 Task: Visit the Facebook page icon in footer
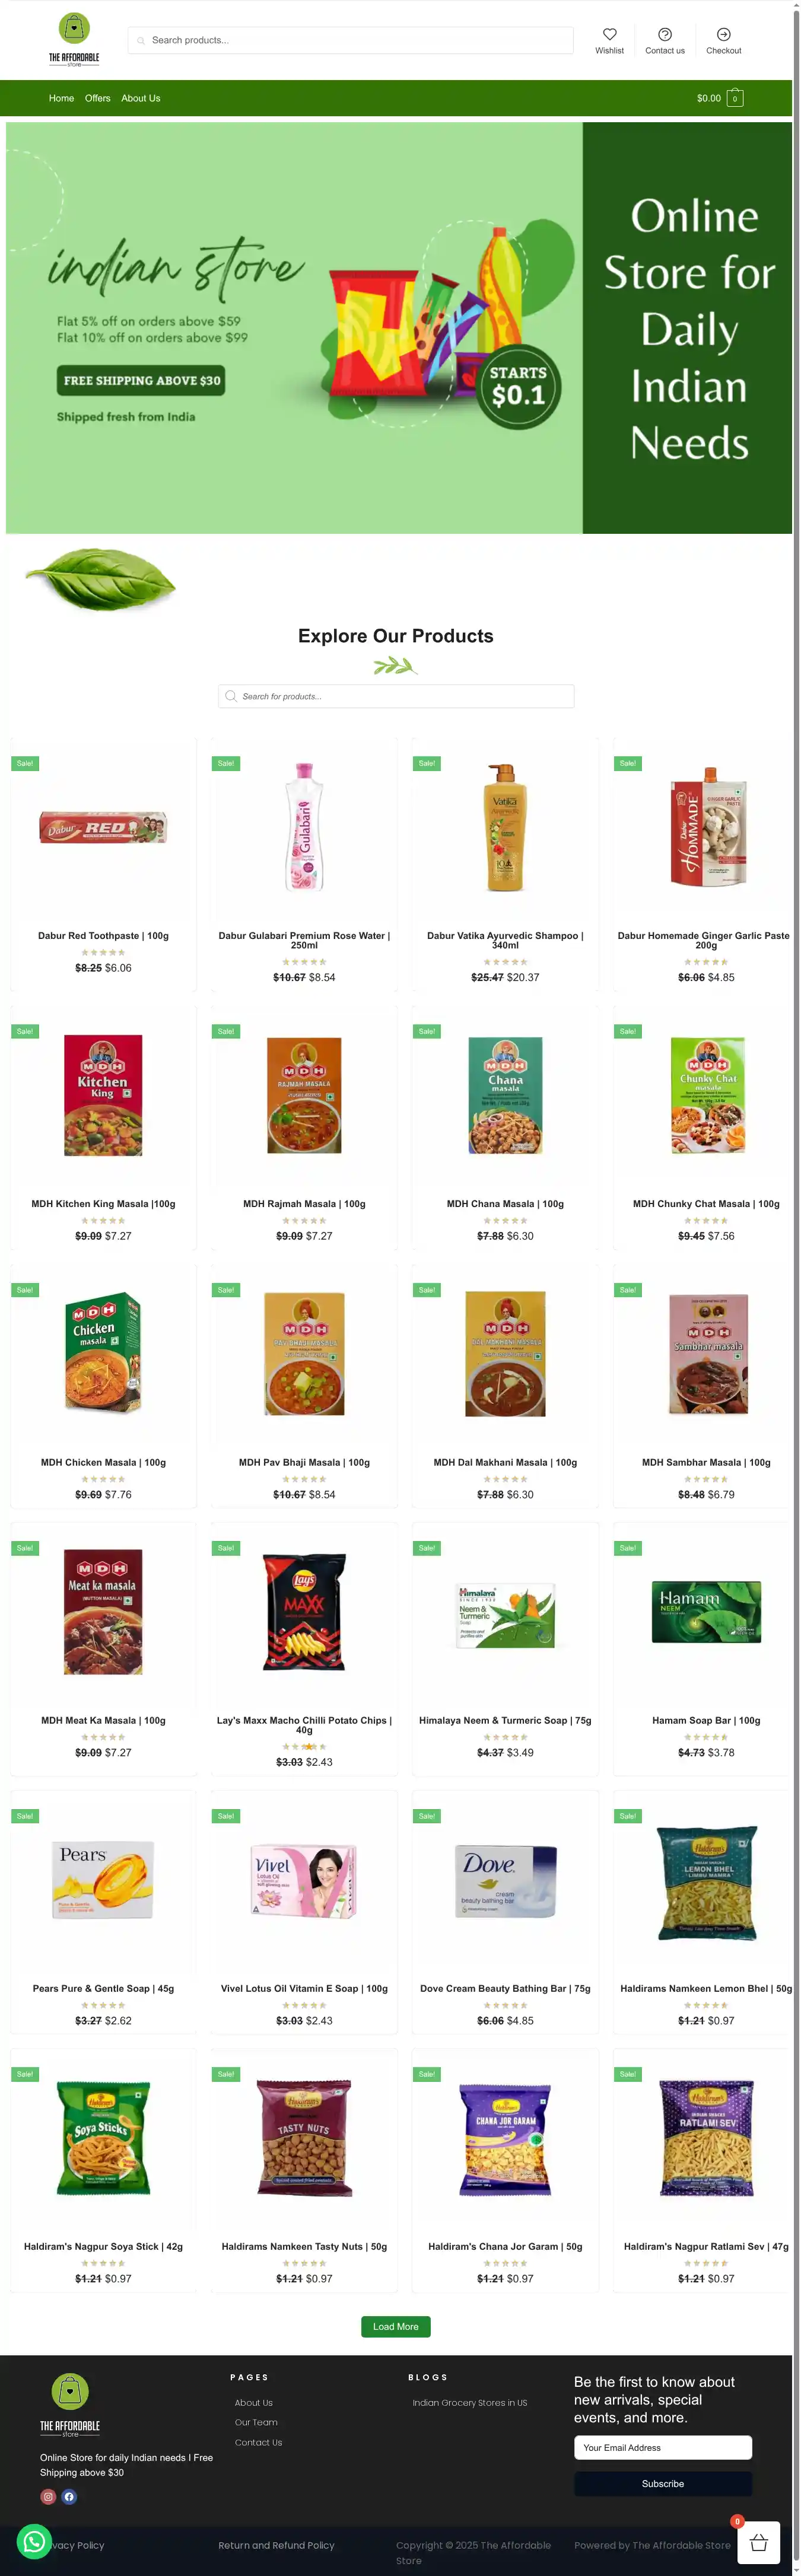(x=69, y=2496)
